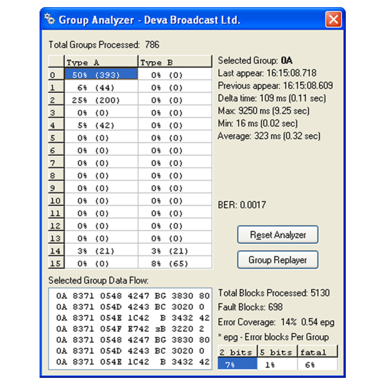Click the 5 bits column header
The image size is (385, 385).
tap(277, 352)
